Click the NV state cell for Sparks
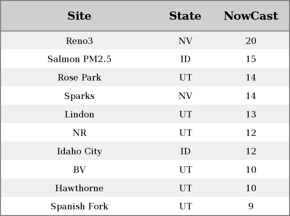Image resolution: width=290 pixels, height=216 pixels. [x=185, y=96]
